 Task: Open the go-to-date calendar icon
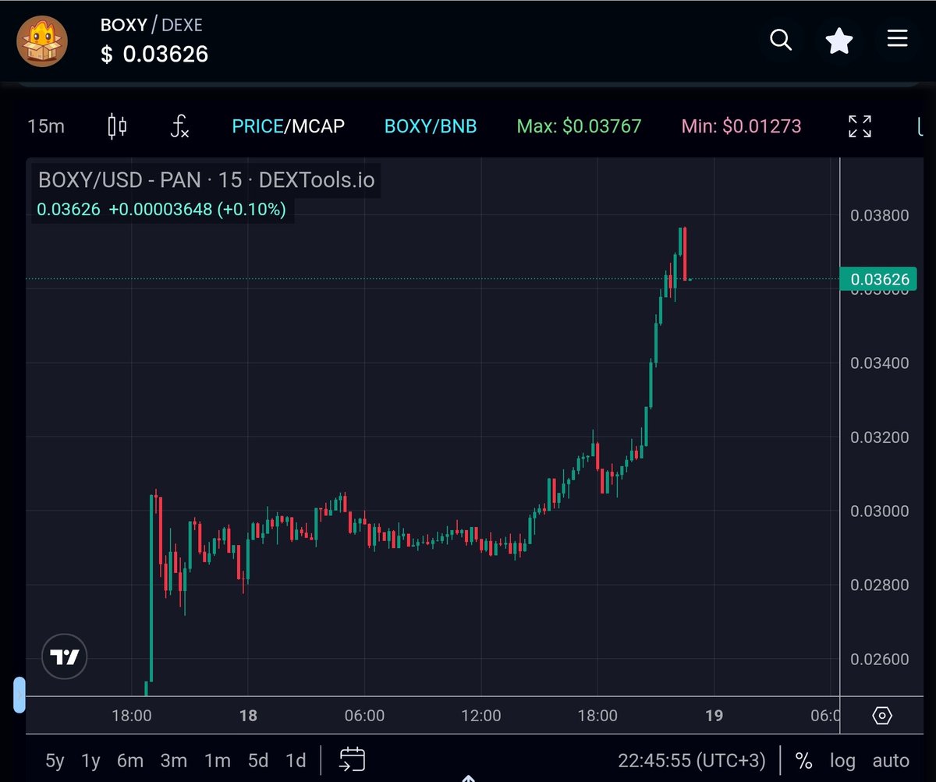tap(353, 759)
